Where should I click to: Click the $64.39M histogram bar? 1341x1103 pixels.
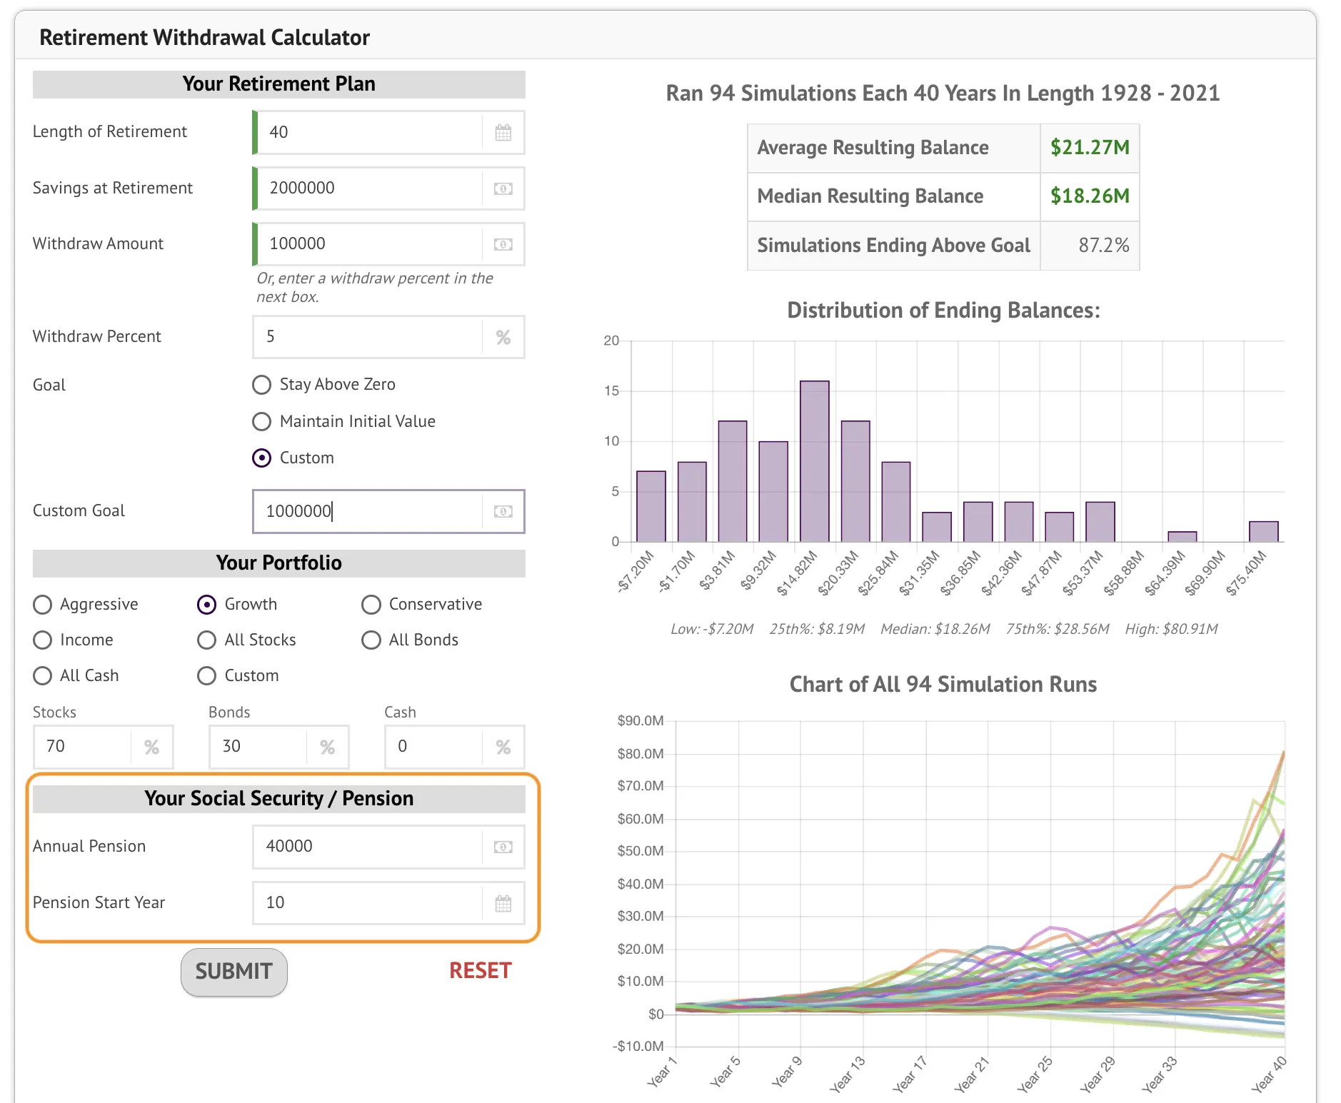point(1182,537)
